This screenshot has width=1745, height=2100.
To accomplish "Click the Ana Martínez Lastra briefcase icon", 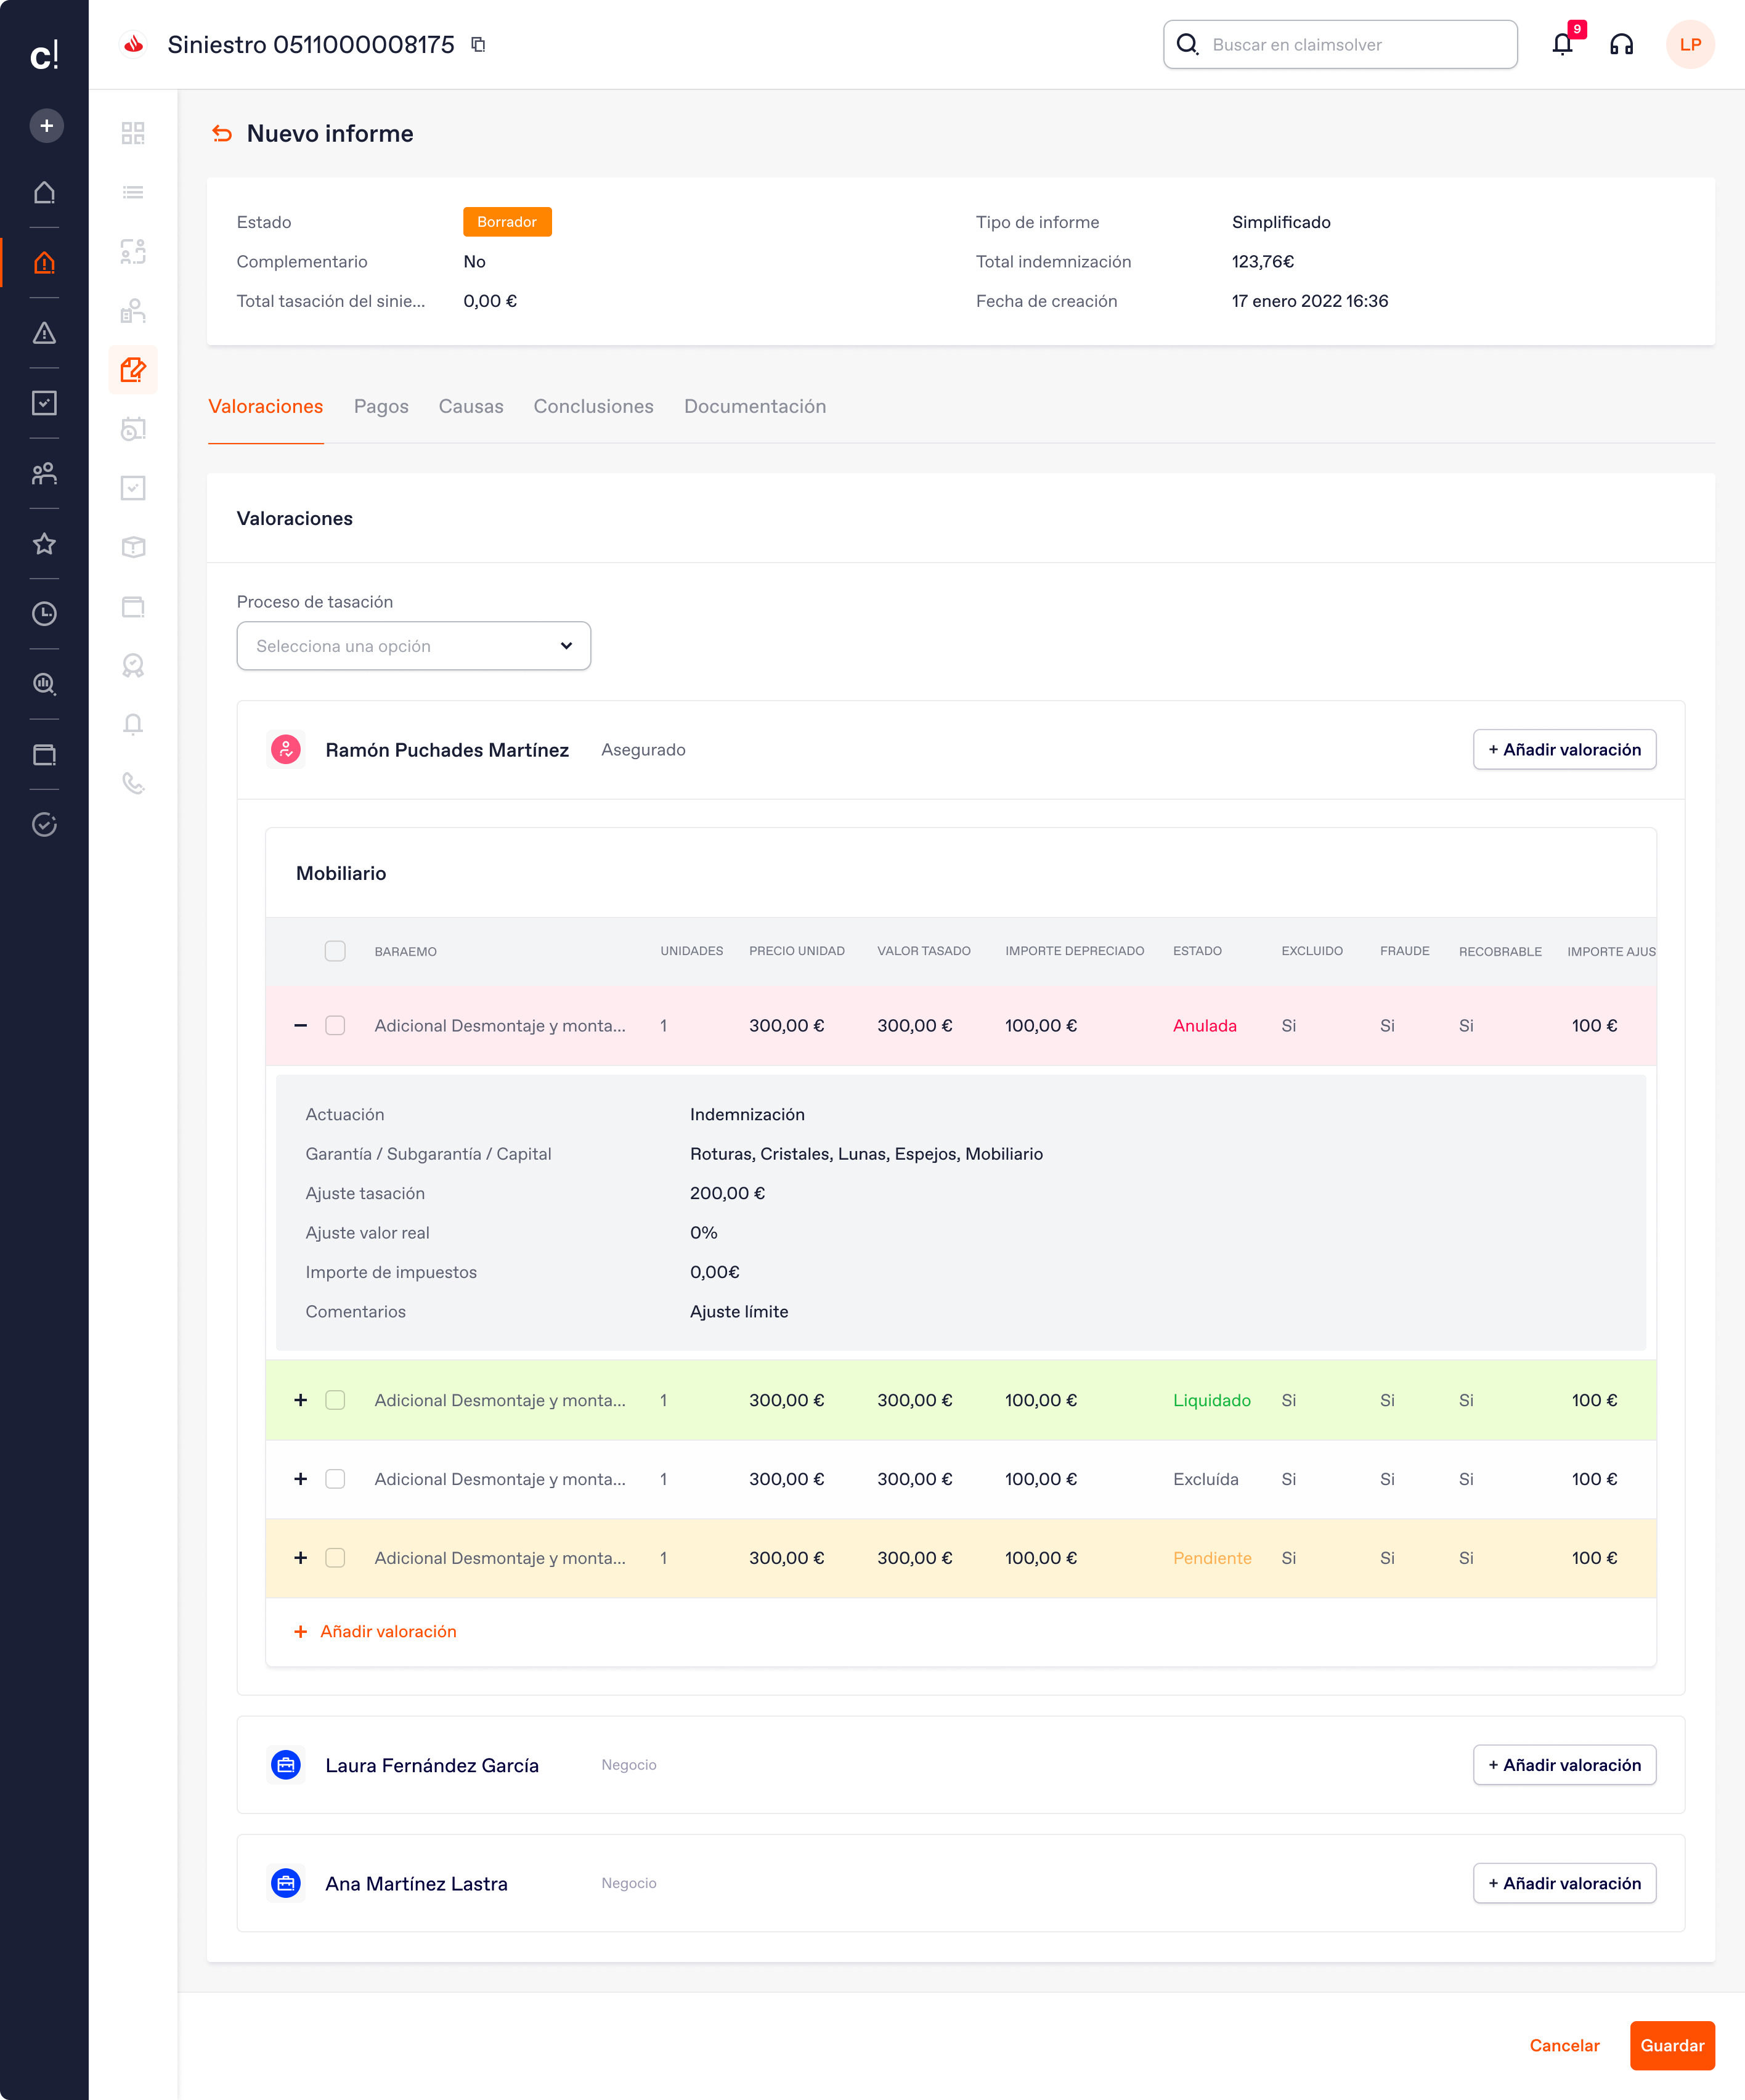I will tap(286, 1883).
